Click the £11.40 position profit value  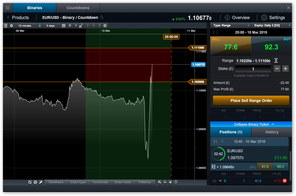coord(281,158)
